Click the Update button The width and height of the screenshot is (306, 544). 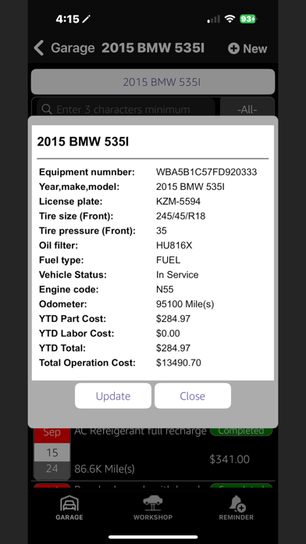point(113,395)
